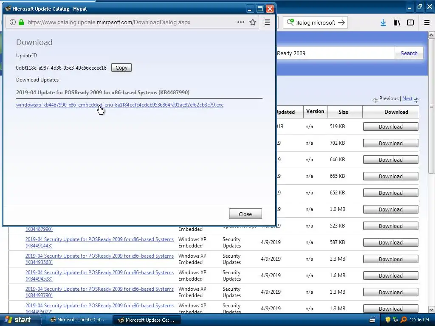The height and width of the screenshot is (326, 435).
Task: Go to the Next results page
Action: click(x=407, y=98)
